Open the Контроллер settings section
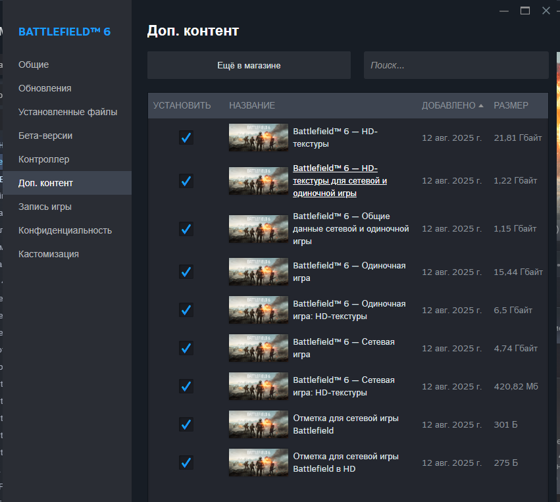The height and width of the screenshot is (502, 560). click(67, 159)
